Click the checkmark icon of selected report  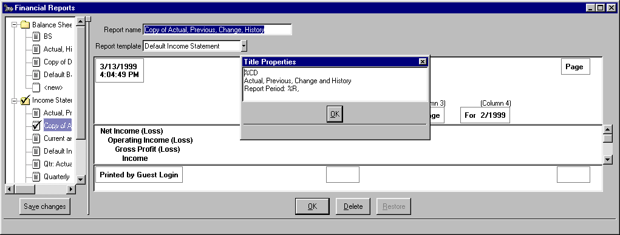37,125
